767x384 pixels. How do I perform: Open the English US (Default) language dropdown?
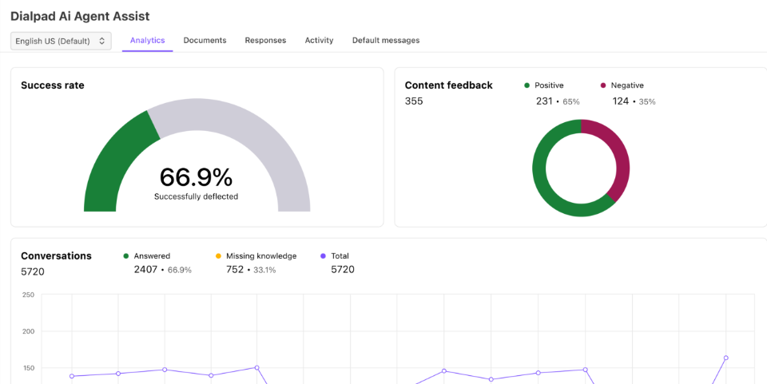click(x=60, y=41)
